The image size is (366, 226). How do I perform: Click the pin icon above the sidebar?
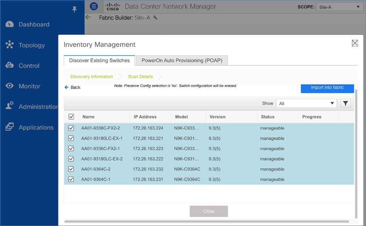74,9
